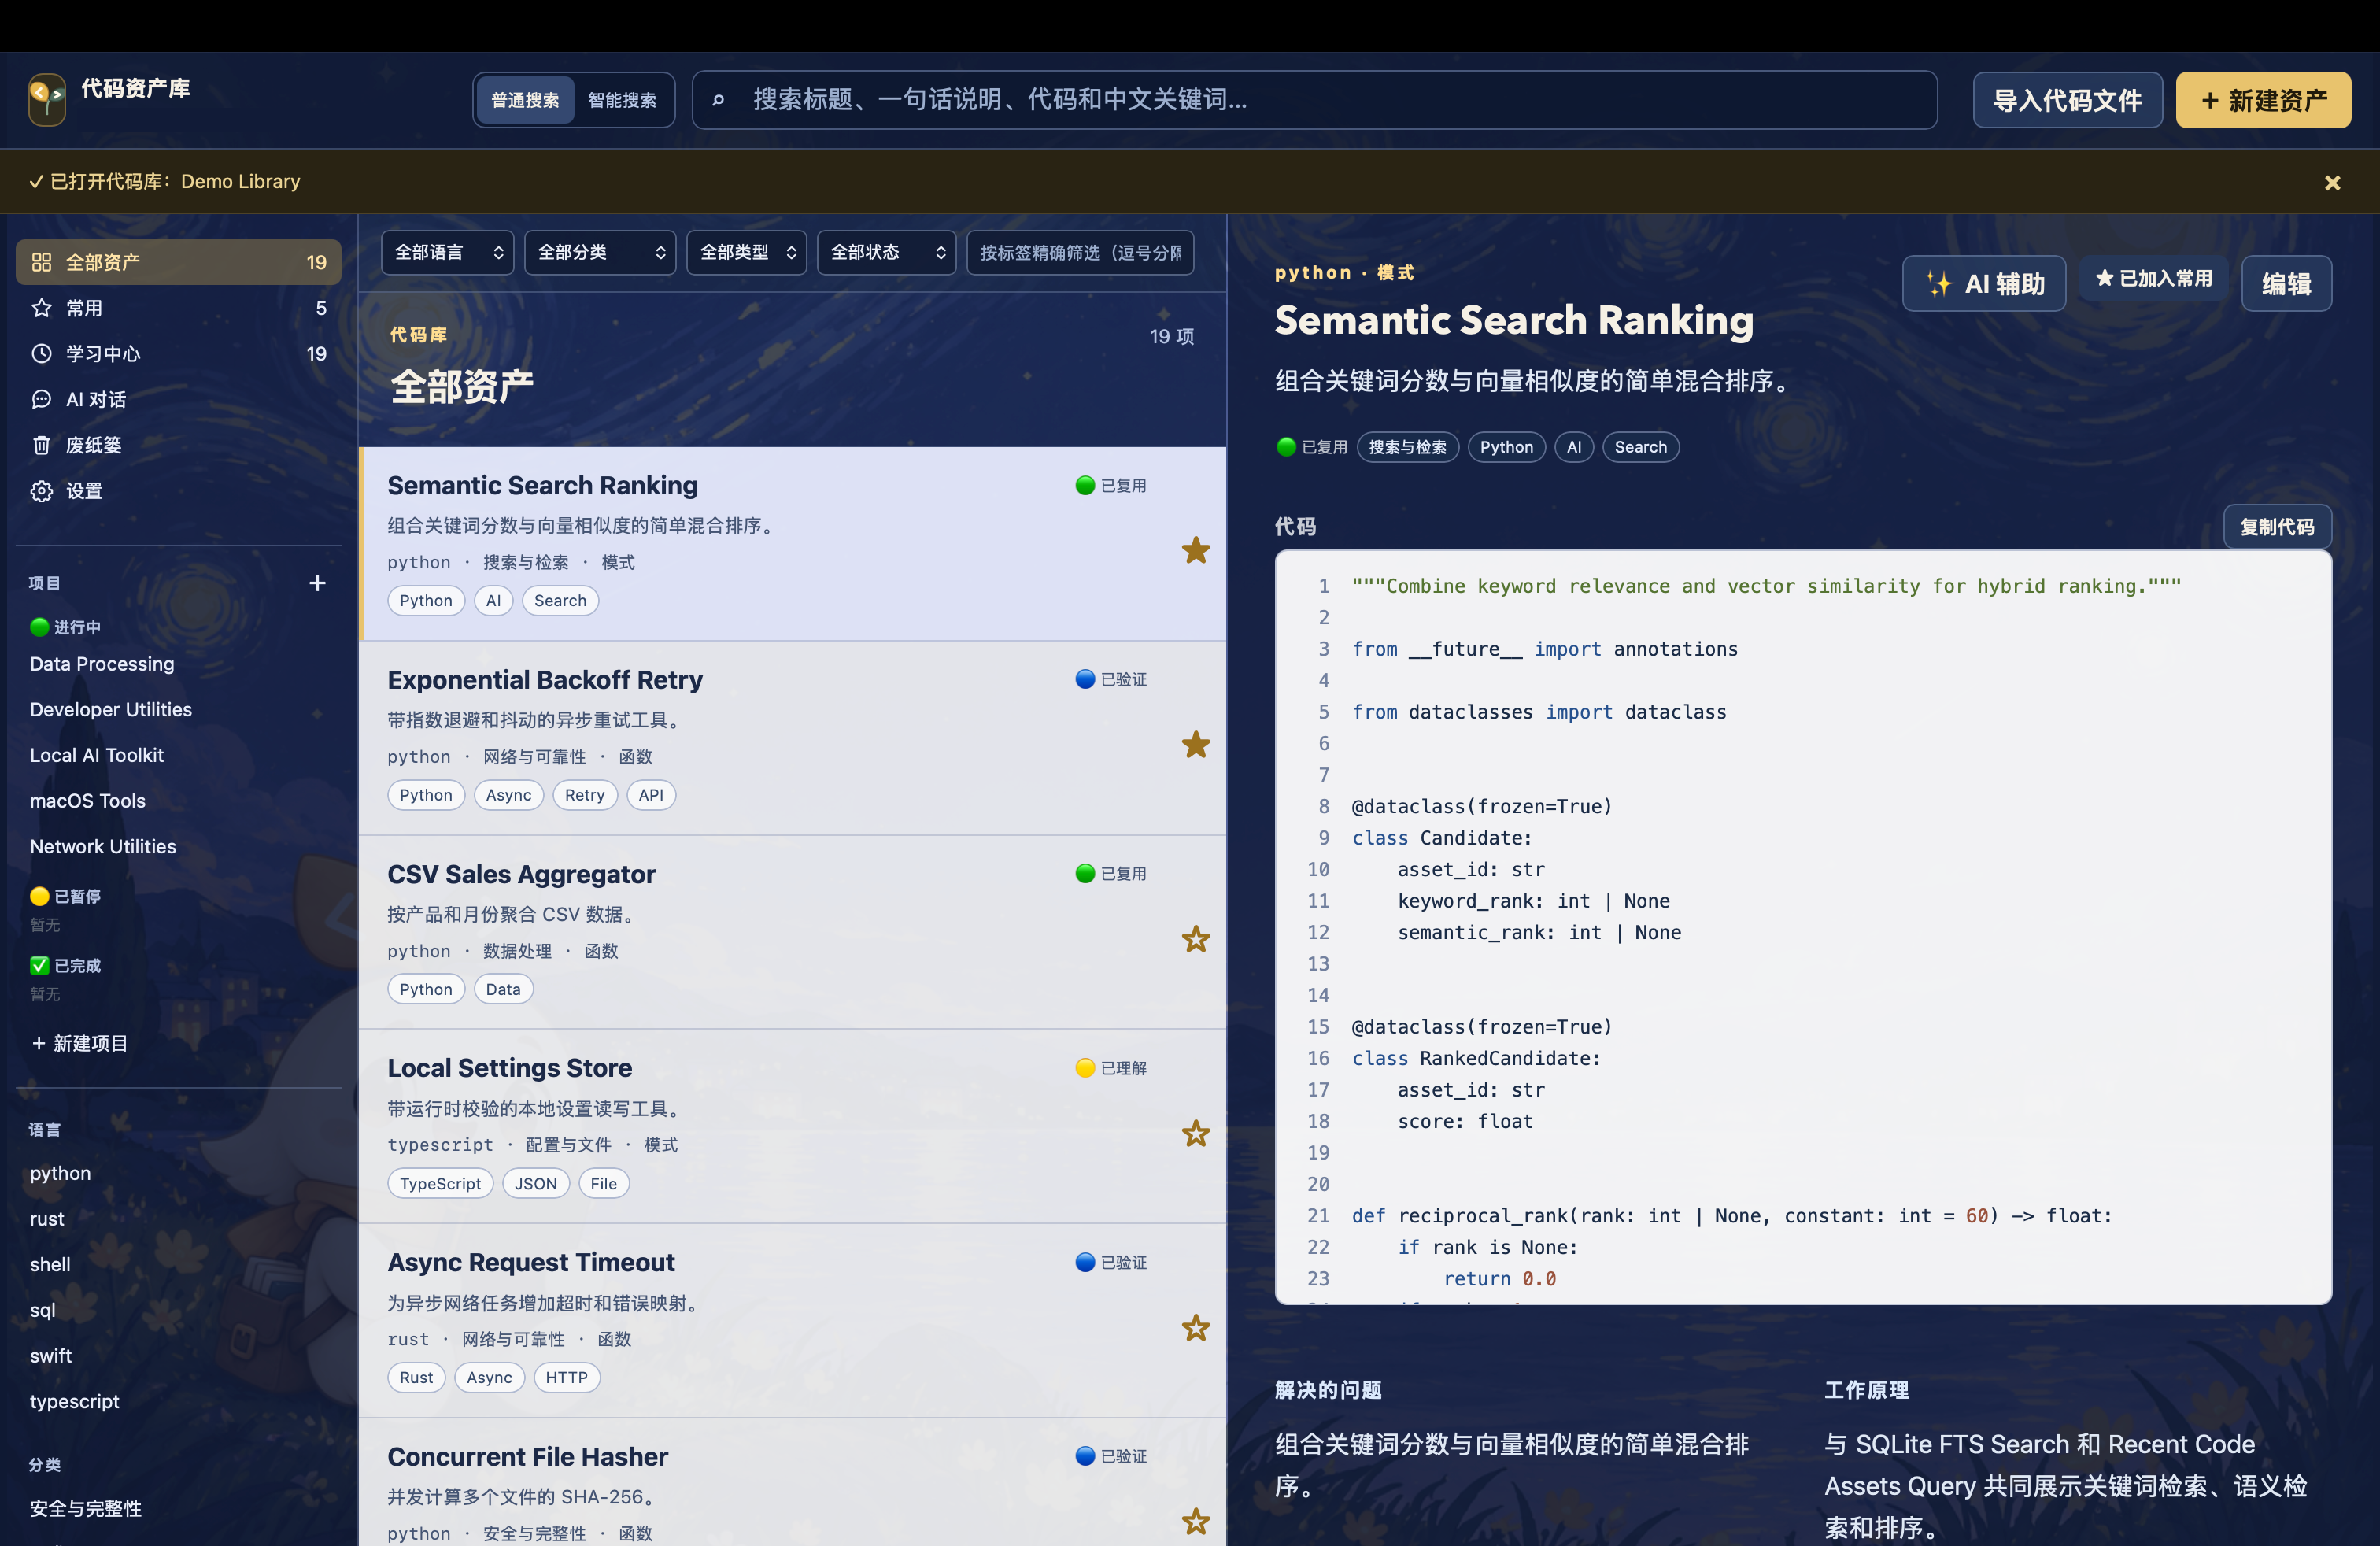The width and height of the screenshot is (2380, 1546).
Task: Click the app logo icon beside 代码资产库
Action: (x=47, y=99)
